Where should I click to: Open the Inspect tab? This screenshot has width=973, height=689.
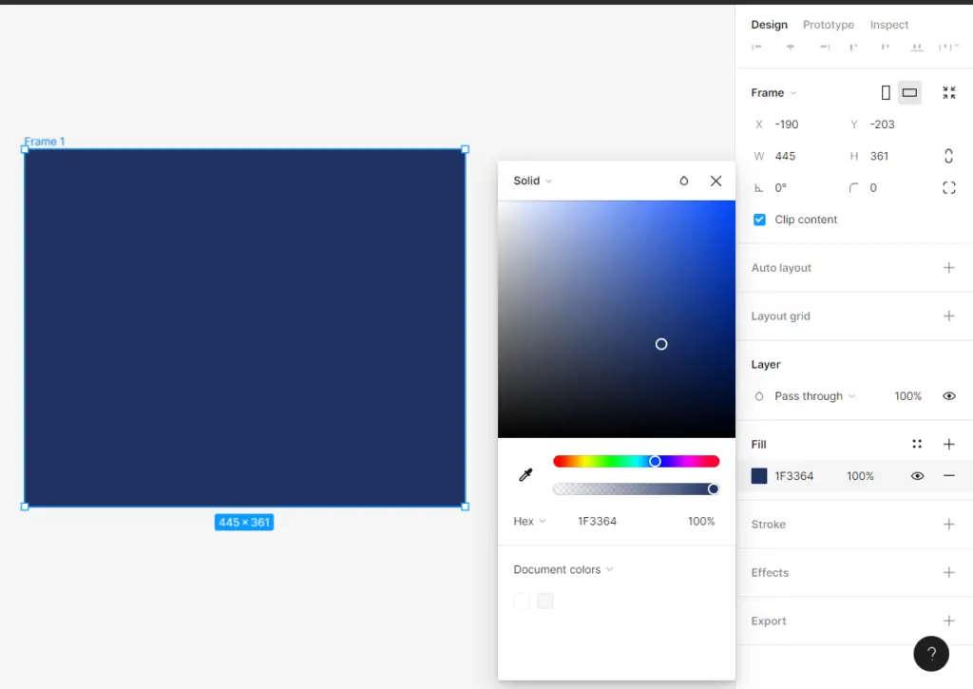click(x=888, y=25)
